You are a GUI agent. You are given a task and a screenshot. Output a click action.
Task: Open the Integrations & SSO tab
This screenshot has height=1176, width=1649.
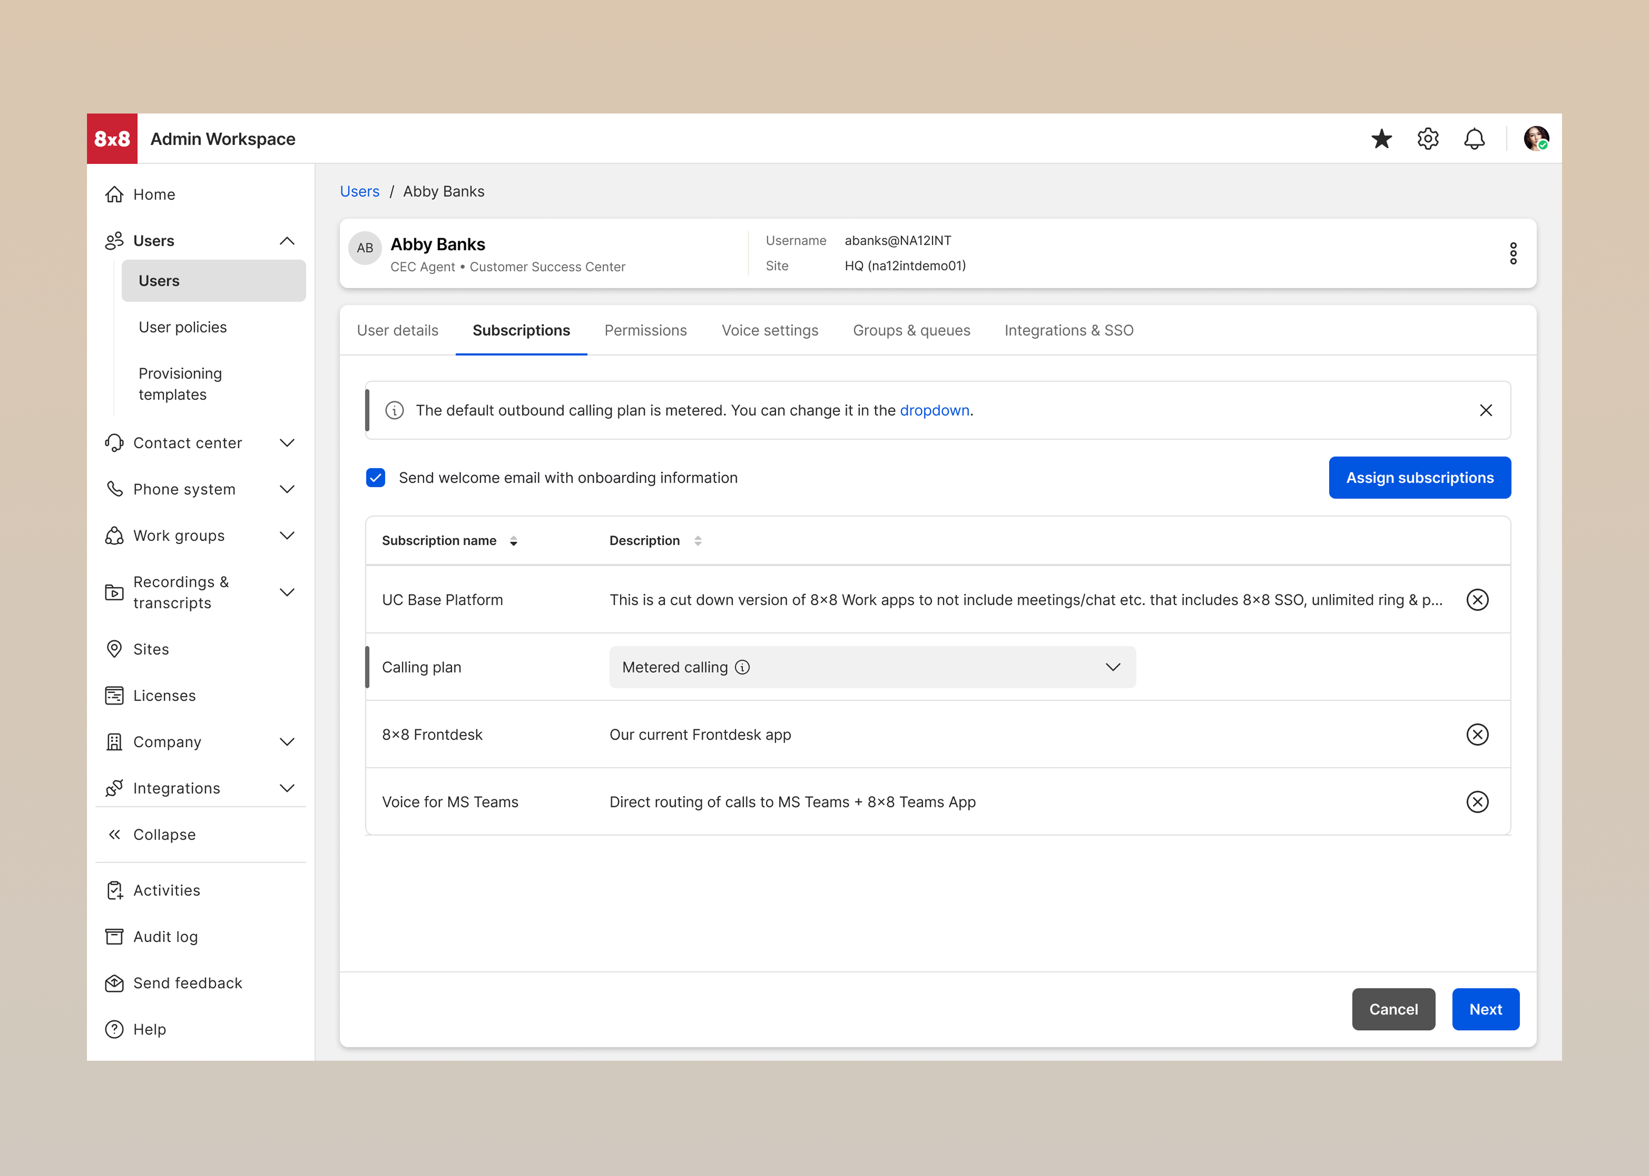[1069, 330]
